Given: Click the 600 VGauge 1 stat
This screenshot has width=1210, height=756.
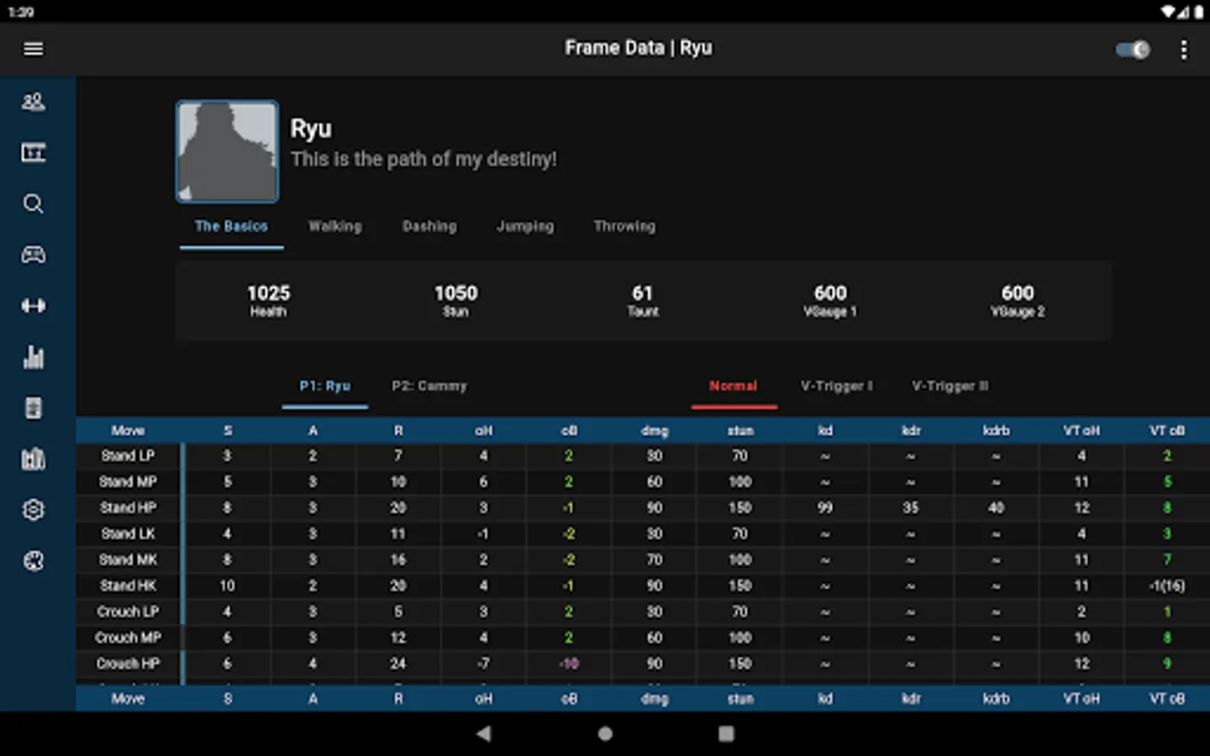Looking at the screenshot, I should coord(830,300).
